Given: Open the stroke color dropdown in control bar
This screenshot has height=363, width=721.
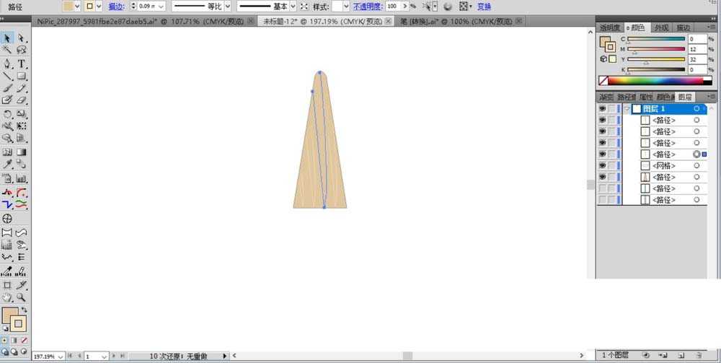Looking at the screenshot, I should pos(99,6).
